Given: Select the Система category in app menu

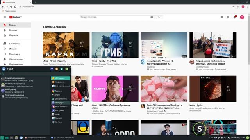Looking at the screenshot, I should 61,122.
